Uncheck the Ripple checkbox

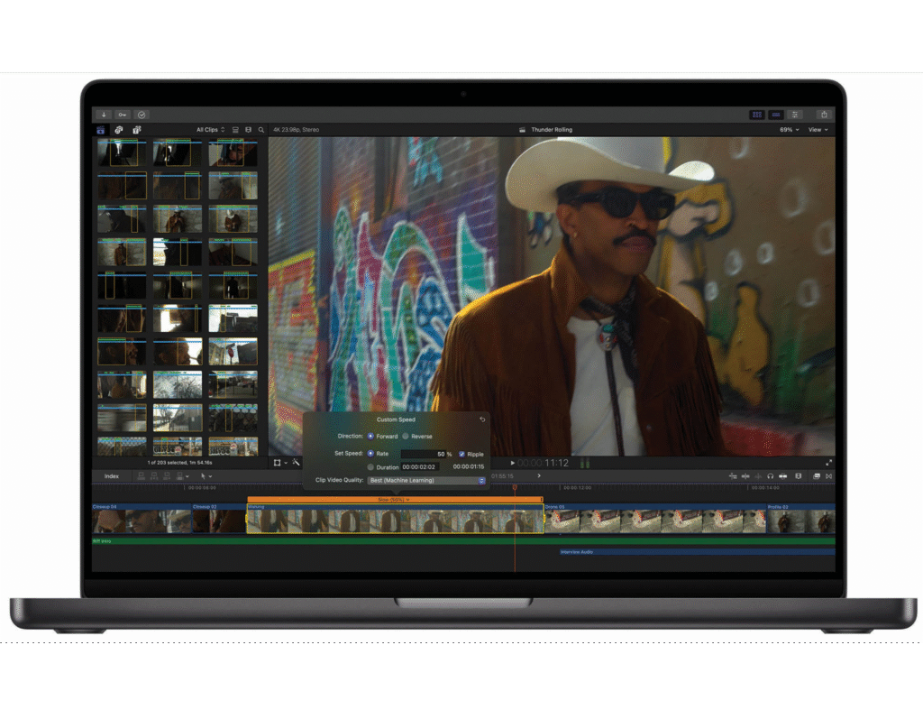tap(461, 454)
